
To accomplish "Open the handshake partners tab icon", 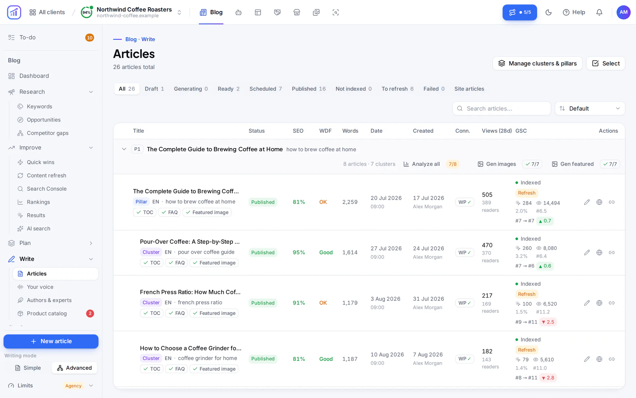I will (x=277, y=12).
